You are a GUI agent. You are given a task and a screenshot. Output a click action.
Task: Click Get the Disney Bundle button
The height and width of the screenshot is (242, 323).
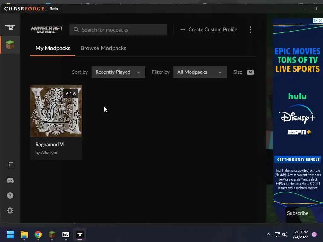(298, 159)
